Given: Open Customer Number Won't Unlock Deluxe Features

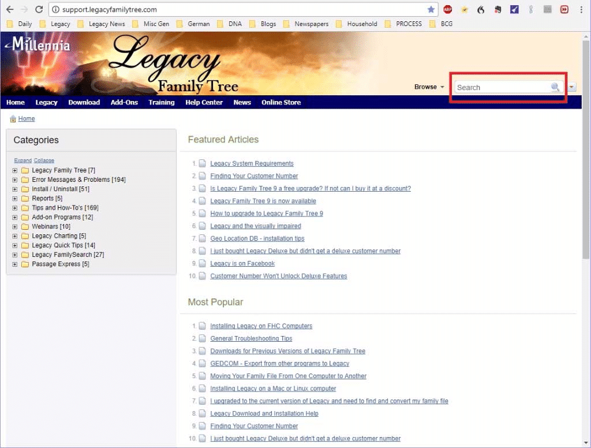Looking at the screenshot, I should click(279, 276).
